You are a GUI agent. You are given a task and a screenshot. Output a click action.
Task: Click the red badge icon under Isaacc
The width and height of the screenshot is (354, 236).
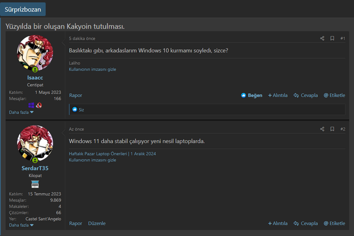click(x=39, y=106)
